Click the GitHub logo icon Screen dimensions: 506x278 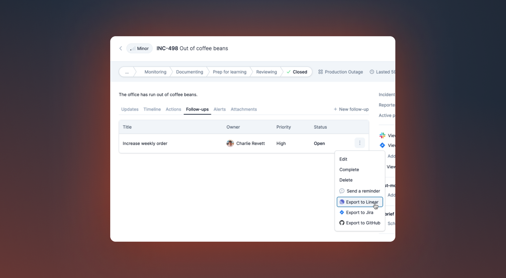point(342,223)
